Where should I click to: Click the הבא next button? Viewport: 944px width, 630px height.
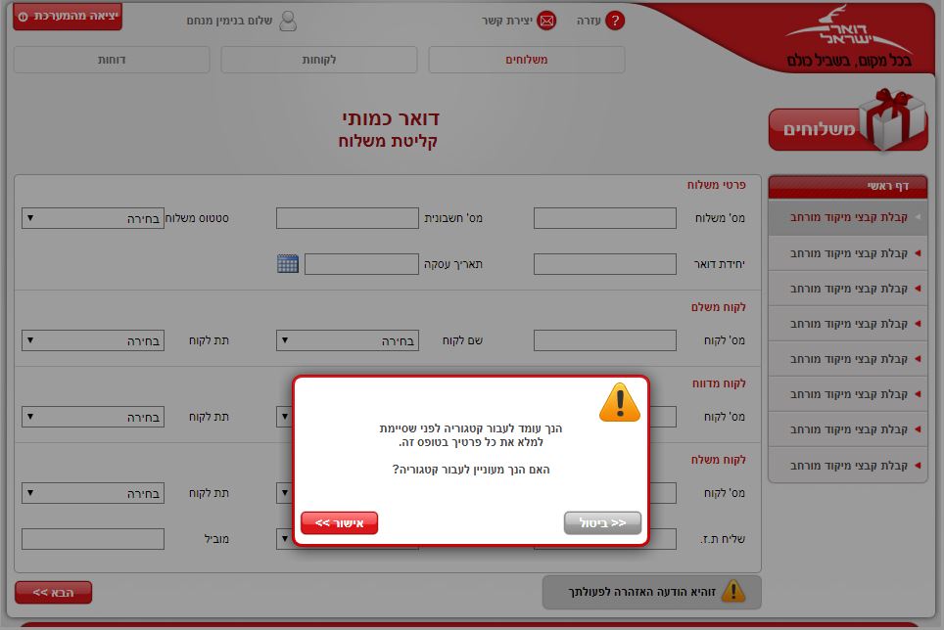pos(54,592)
